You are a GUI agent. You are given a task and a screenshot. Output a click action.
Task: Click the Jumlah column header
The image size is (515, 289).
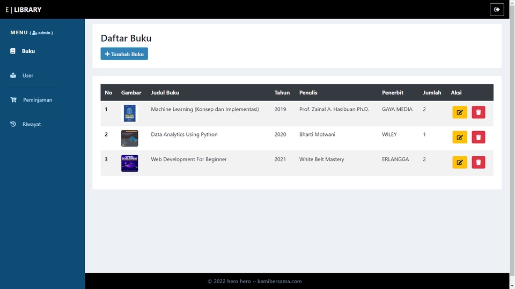[431, 93]
